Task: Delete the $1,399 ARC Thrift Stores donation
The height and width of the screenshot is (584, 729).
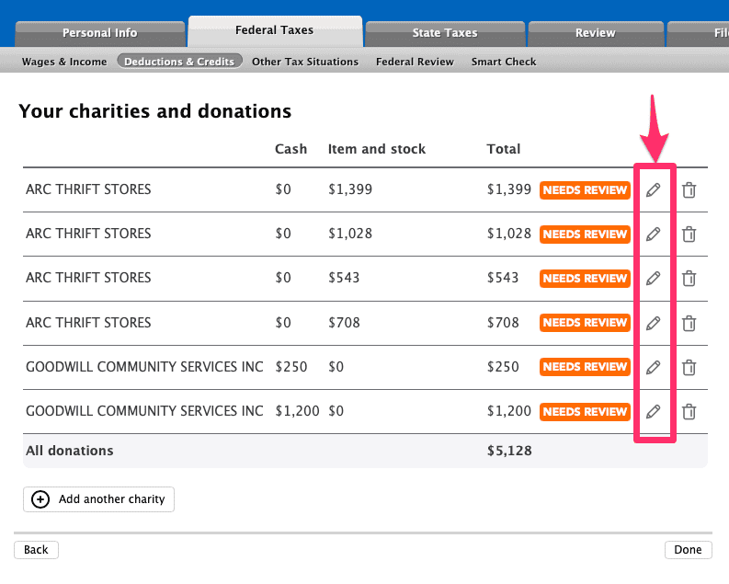Action: click(689, 190)
